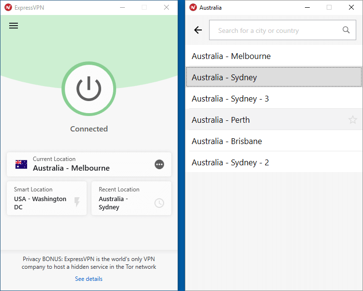Connect to Recent Location Australia - Sydney
The image size is (363, 291).
pyautogui.click(x=132, y=198)
